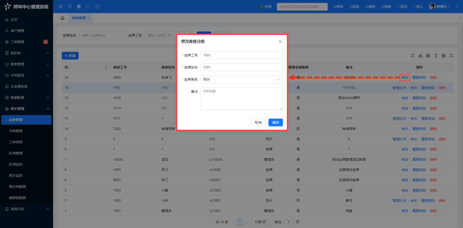
Task: Click the 座席工号 field in dialog
Action: (241, 55)
